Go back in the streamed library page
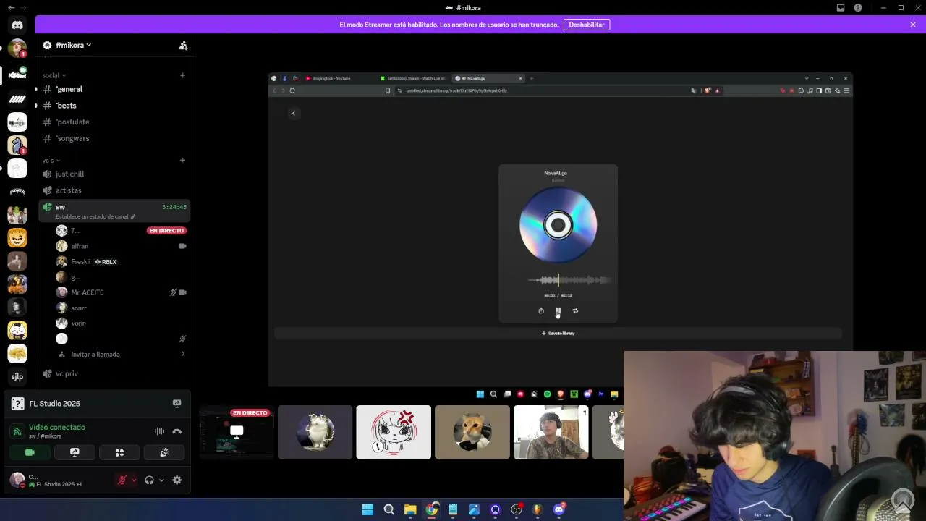This screenshot has width=926, height=521. (294, 113)
